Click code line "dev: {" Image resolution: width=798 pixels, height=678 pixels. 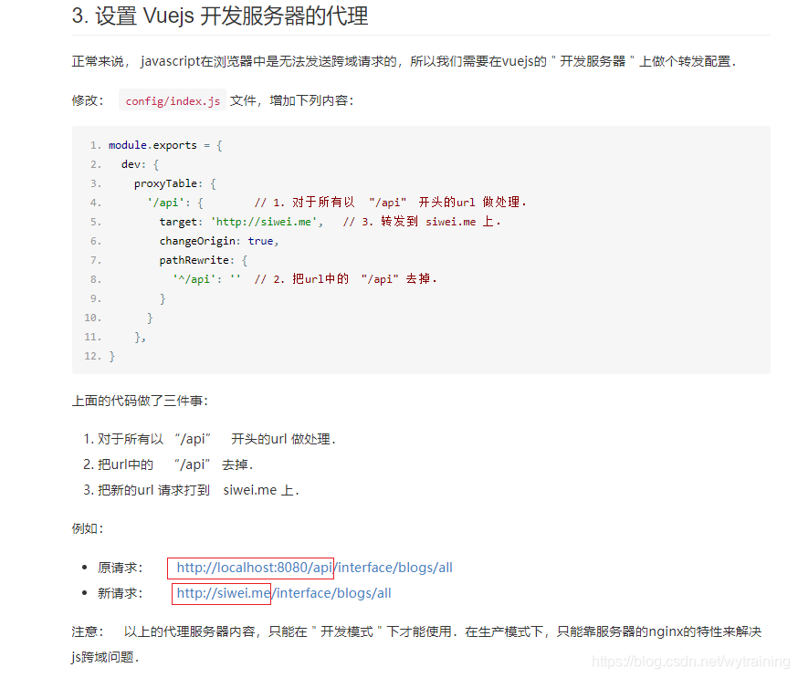(x=140, y=164)
